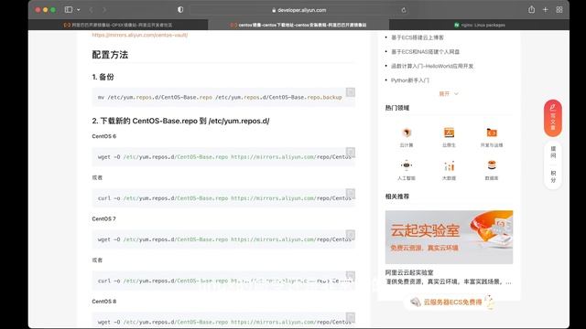Focus the developer.aliyun.com address bar
The image size is (586, 329).
pos(299,10)
